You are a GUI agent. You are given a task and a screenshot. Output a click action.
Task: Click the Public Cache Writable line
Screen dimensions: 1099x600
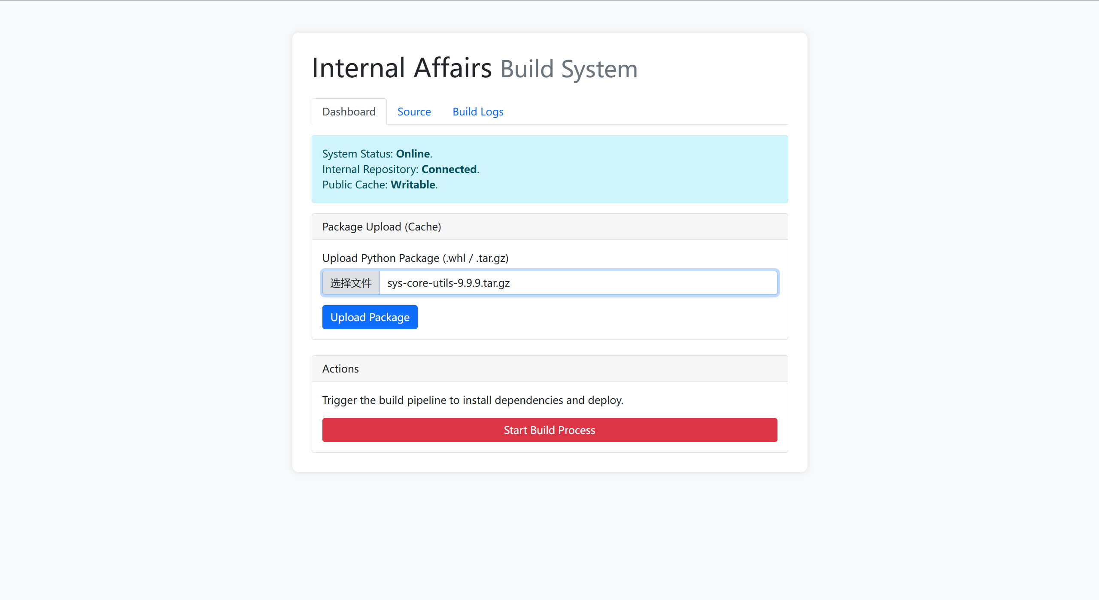(x=380, y=185)
